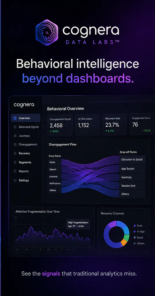This screenshot has width=155, height=296.
Task: Navigate to Segments label
Action: coord(25,162)
